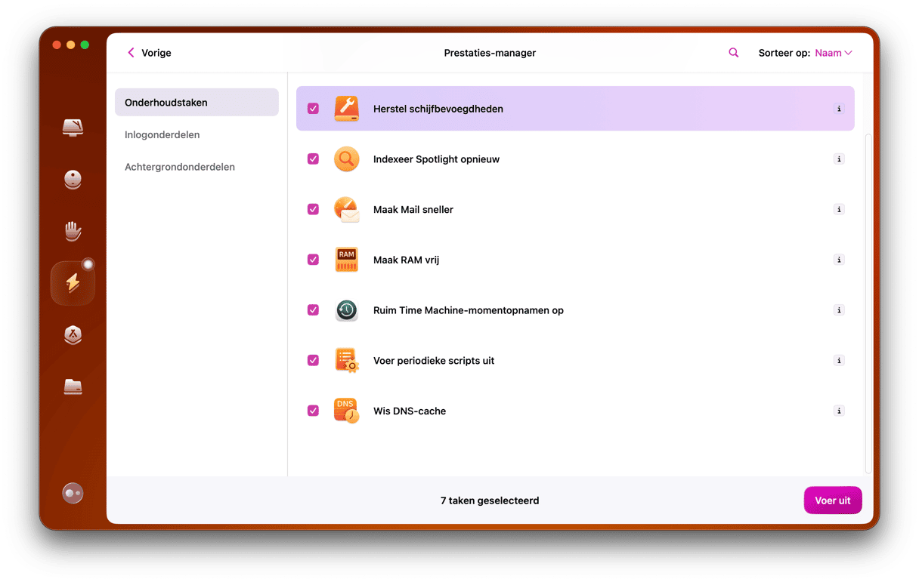Open the My Clutter folder icon
The height and width of the screenshot is (582, 919).
(x=73, y=387)
